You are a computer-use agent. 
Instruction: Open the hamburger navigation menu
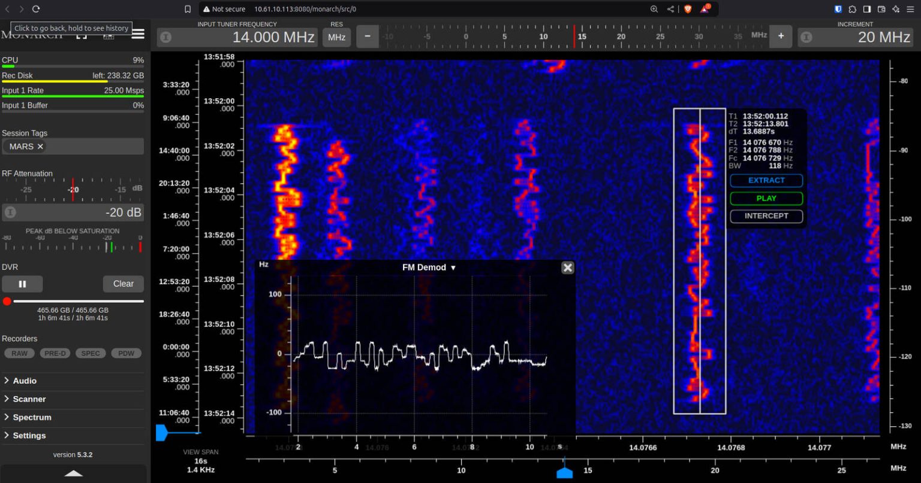[137, 34]
